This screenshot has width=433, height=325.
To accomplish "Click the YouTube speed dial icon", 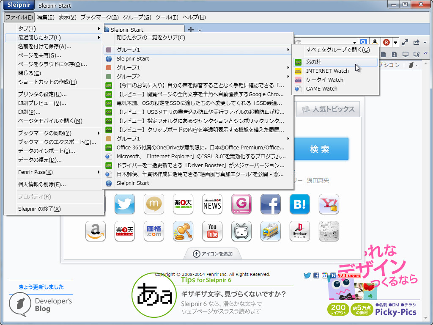I will (212, 231).
